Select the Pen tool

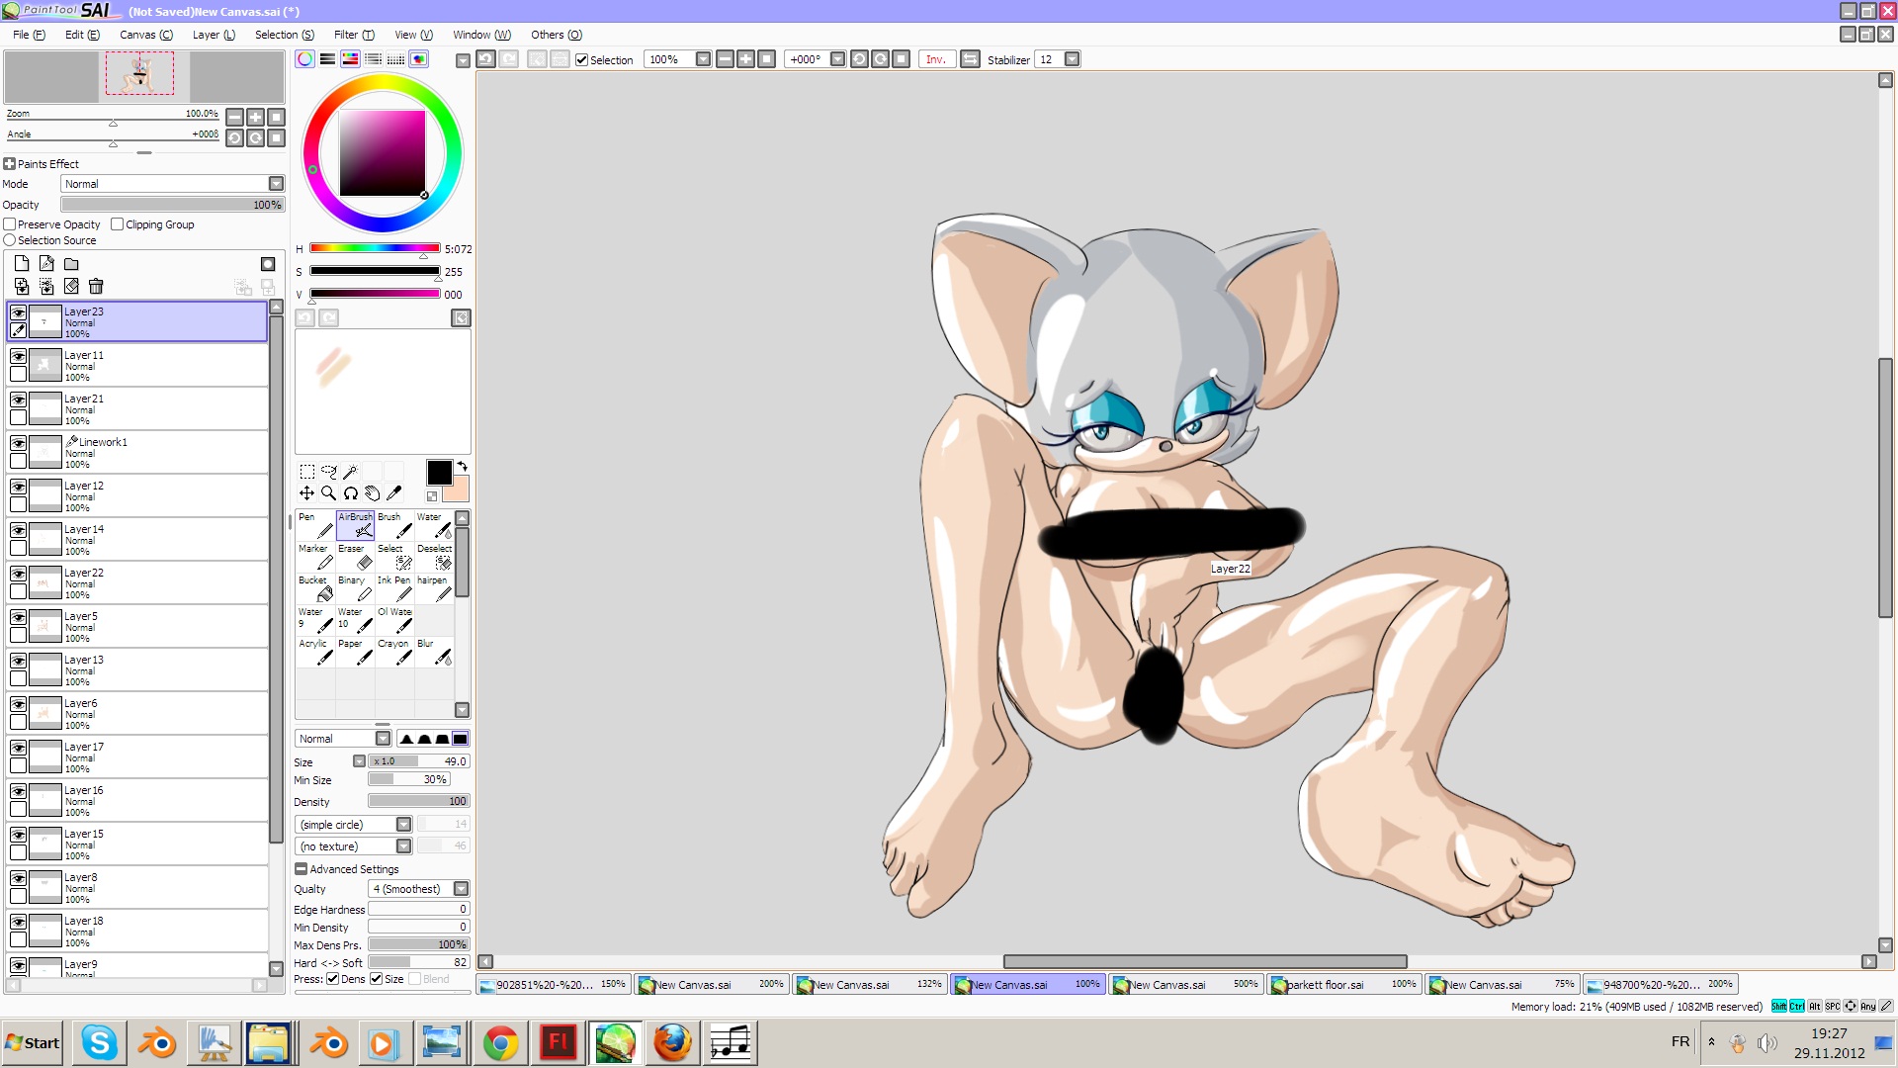(314, 524)
